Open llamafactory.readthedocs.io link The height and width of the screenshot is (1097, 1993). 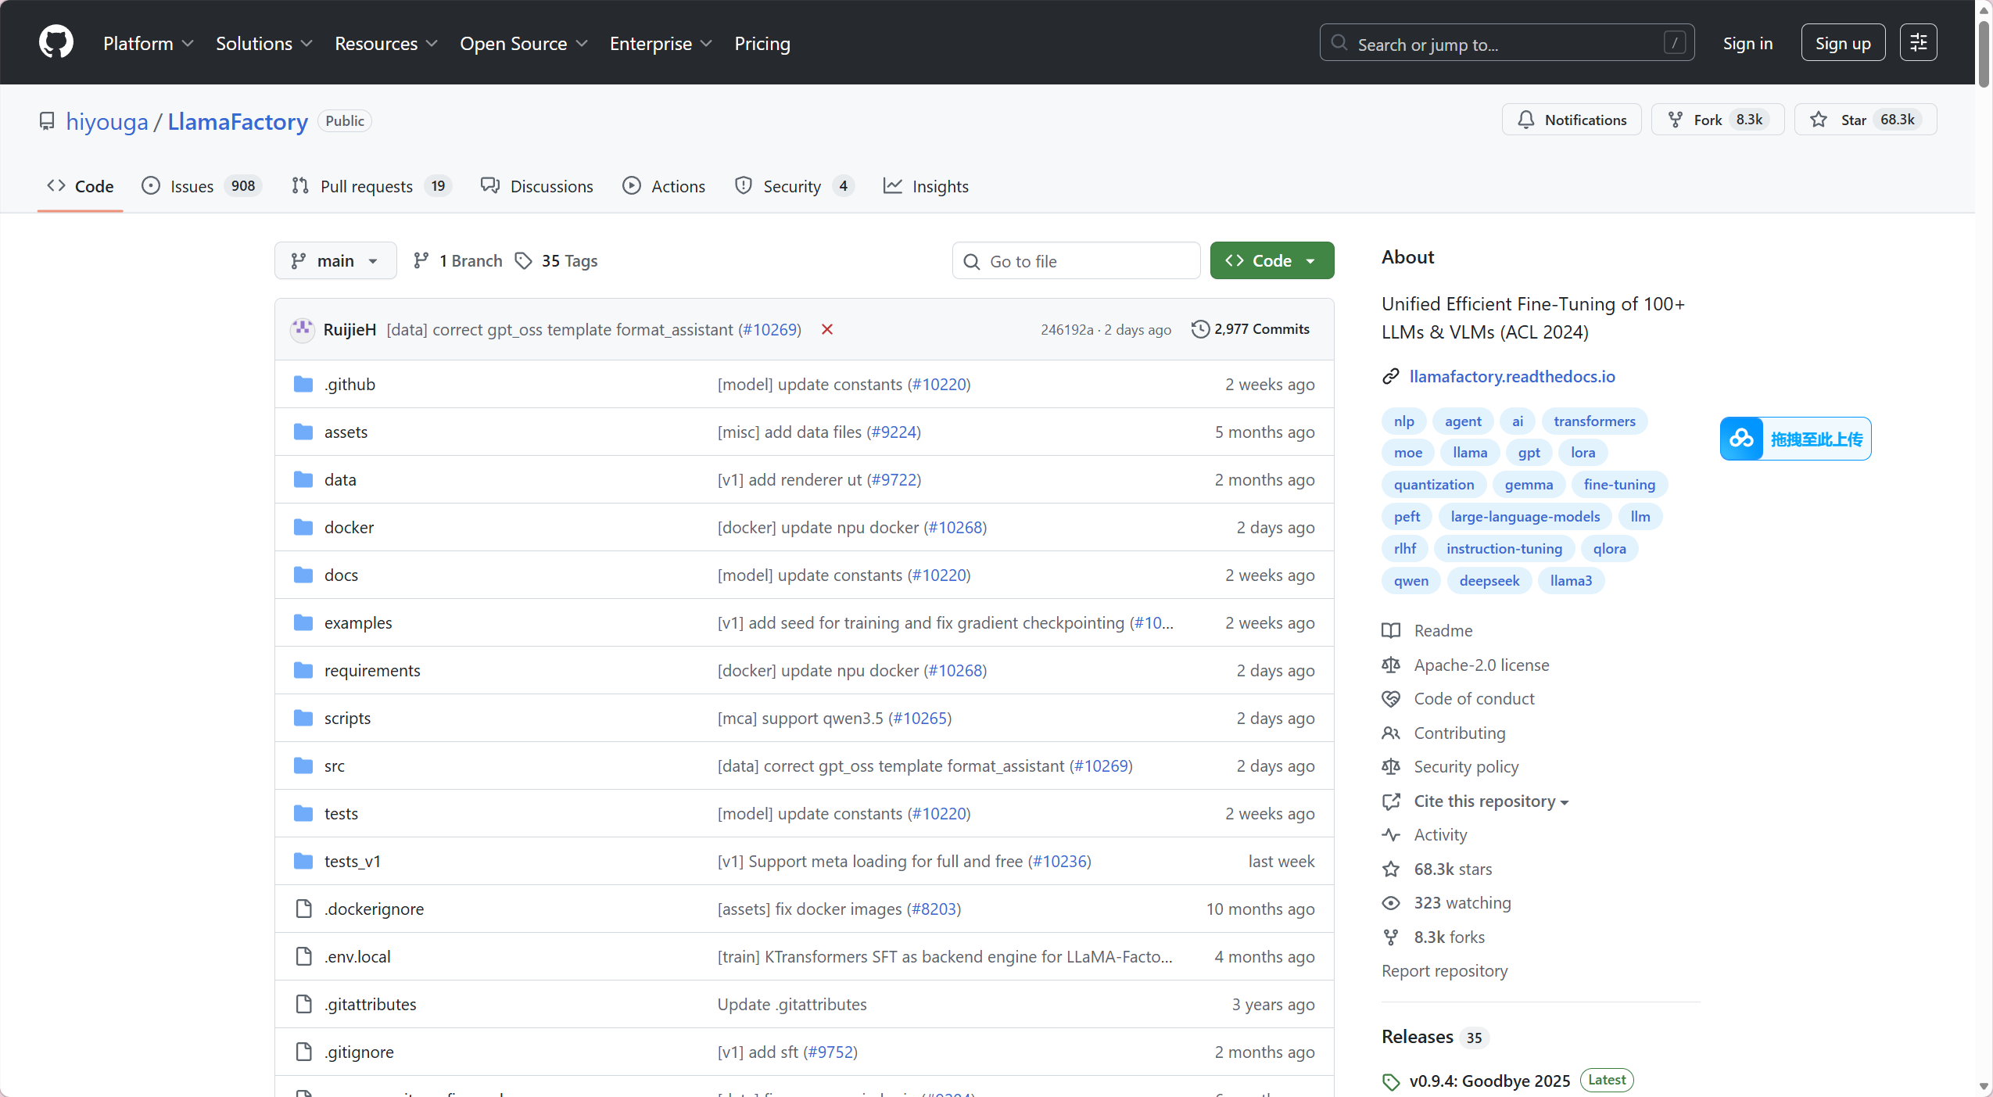(1511, 376)
